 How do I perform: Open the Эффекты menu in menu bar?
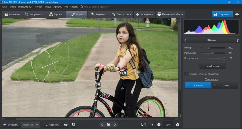coord(58,7)
